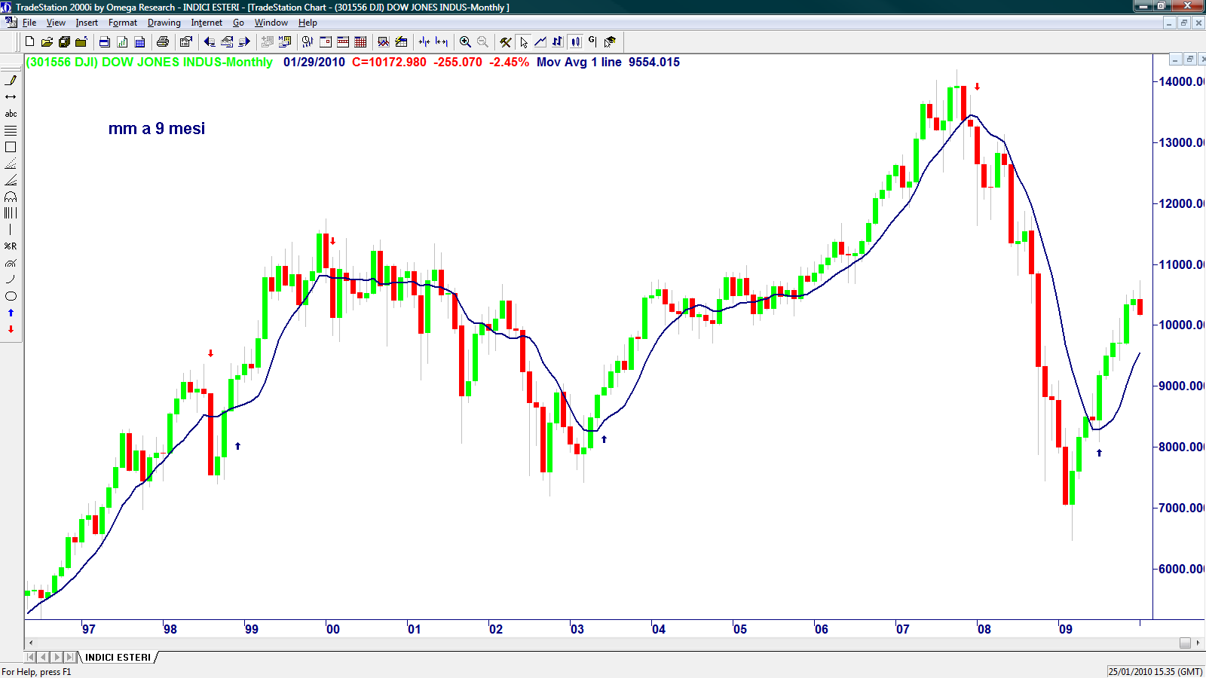This screenshot has width=1206, height=678.
Task: Select the %R retracement tool
Action: (11, 246)
